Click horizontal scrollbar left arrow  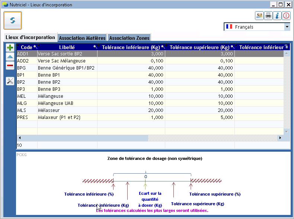coord(20,138)
